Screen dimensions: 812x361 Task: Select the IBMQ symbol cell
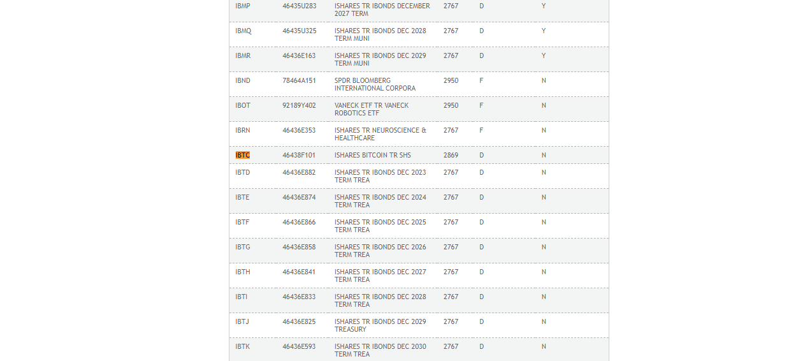[243, 31]
